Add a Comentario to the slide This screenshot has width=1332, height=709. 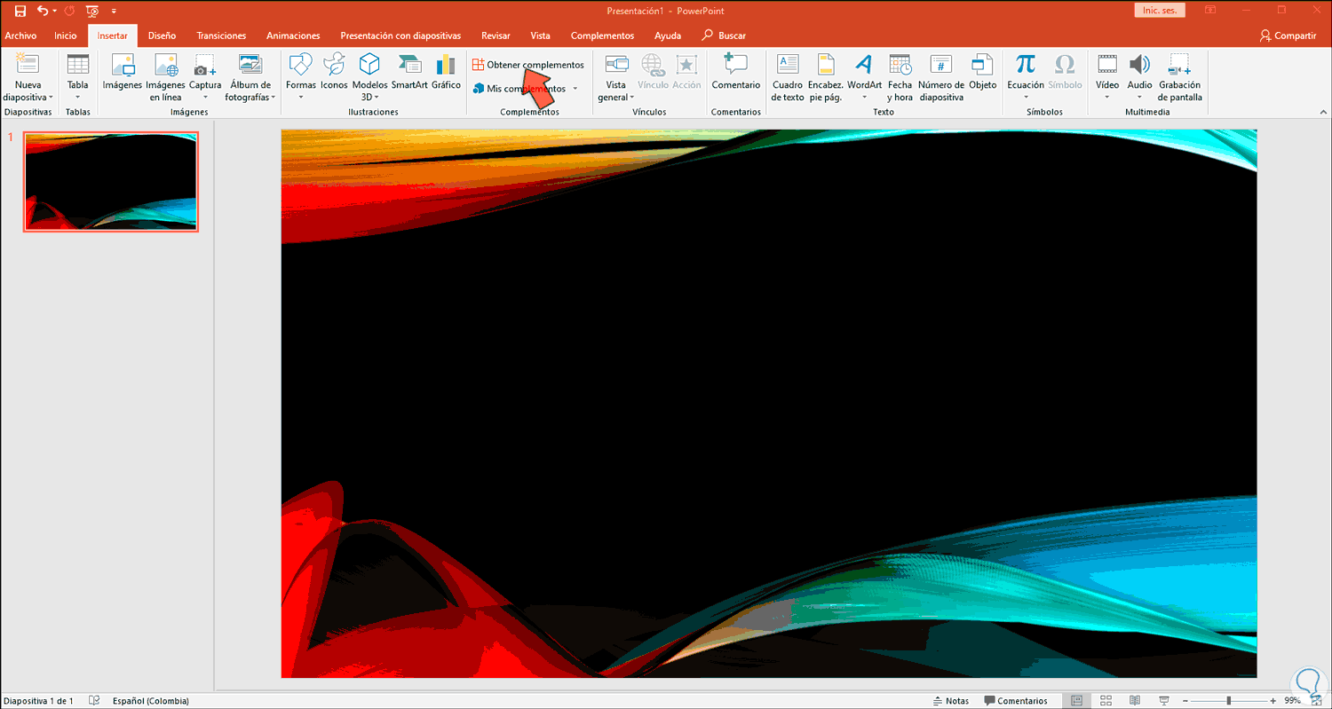click(735, 72)
